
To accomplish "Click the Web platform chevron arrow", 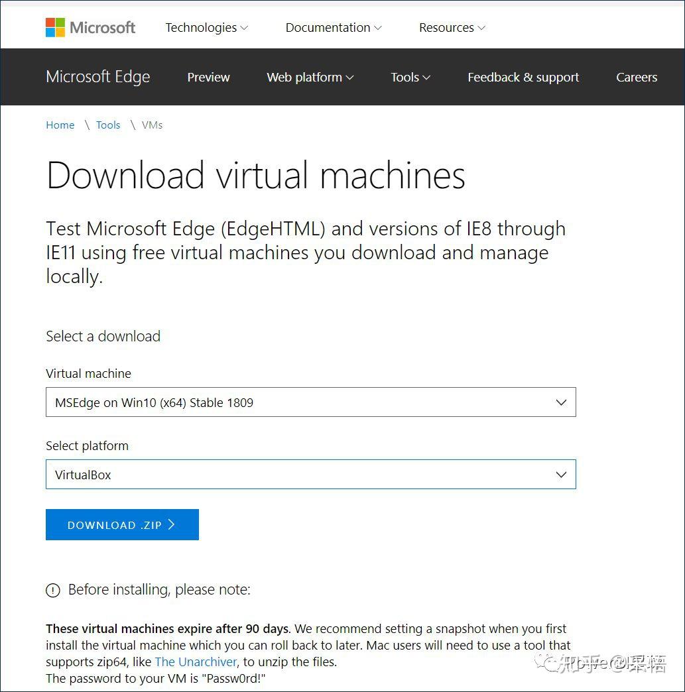I will (x=349, y=78).
